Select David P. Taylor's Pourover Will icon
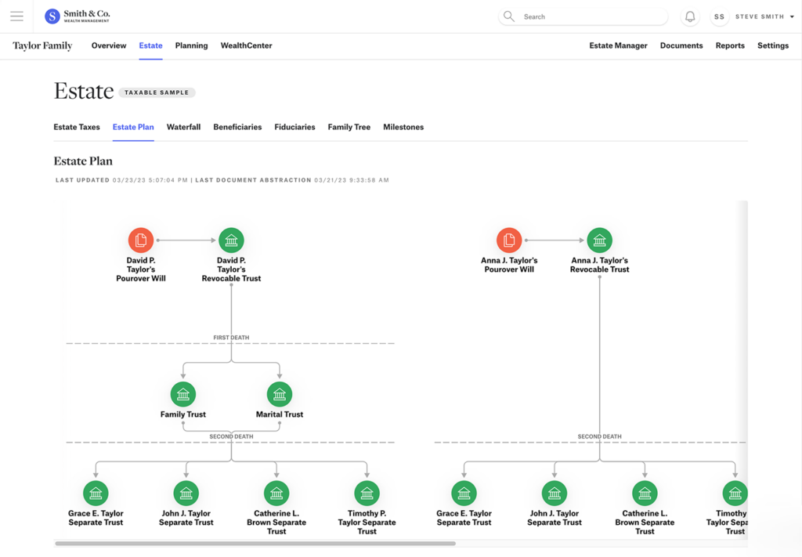This screenshot has height=557, width=802. tap(141, 240)
